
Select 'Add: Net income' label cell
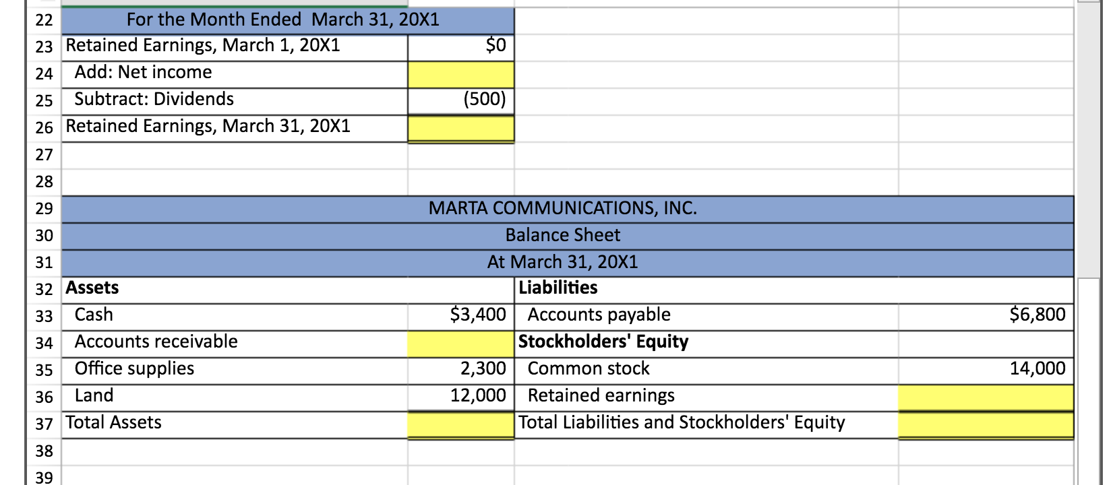pyautogui.click(x=235, y=75)
